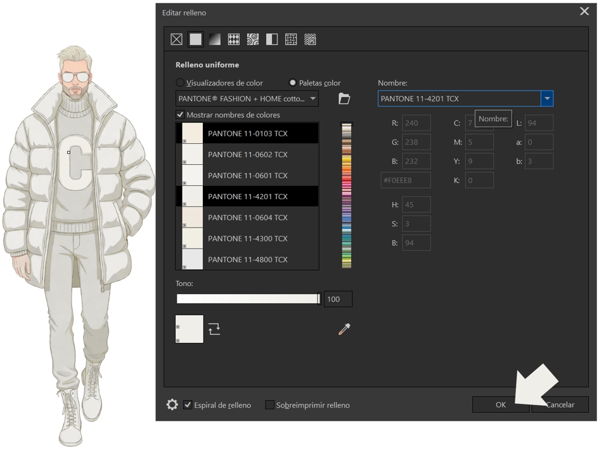The height and width of the screenshot is (459, 599).
Task: Open the Nombre color name dropdown arrow
Action: pyautogui.click(x=546, y=98)
